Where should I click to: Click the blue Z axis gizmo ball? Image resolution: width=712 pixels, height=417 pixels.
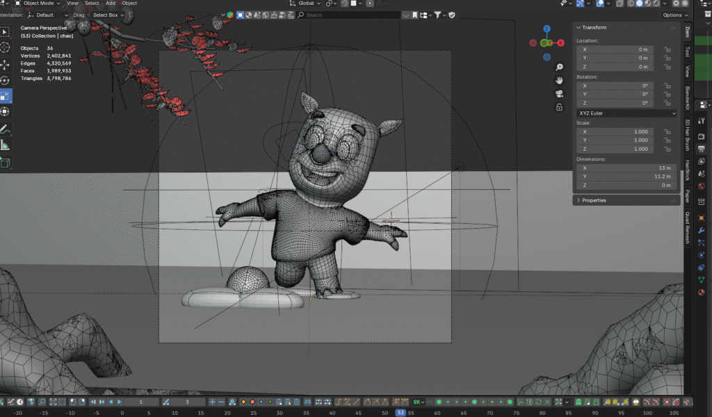click(547, 29)
